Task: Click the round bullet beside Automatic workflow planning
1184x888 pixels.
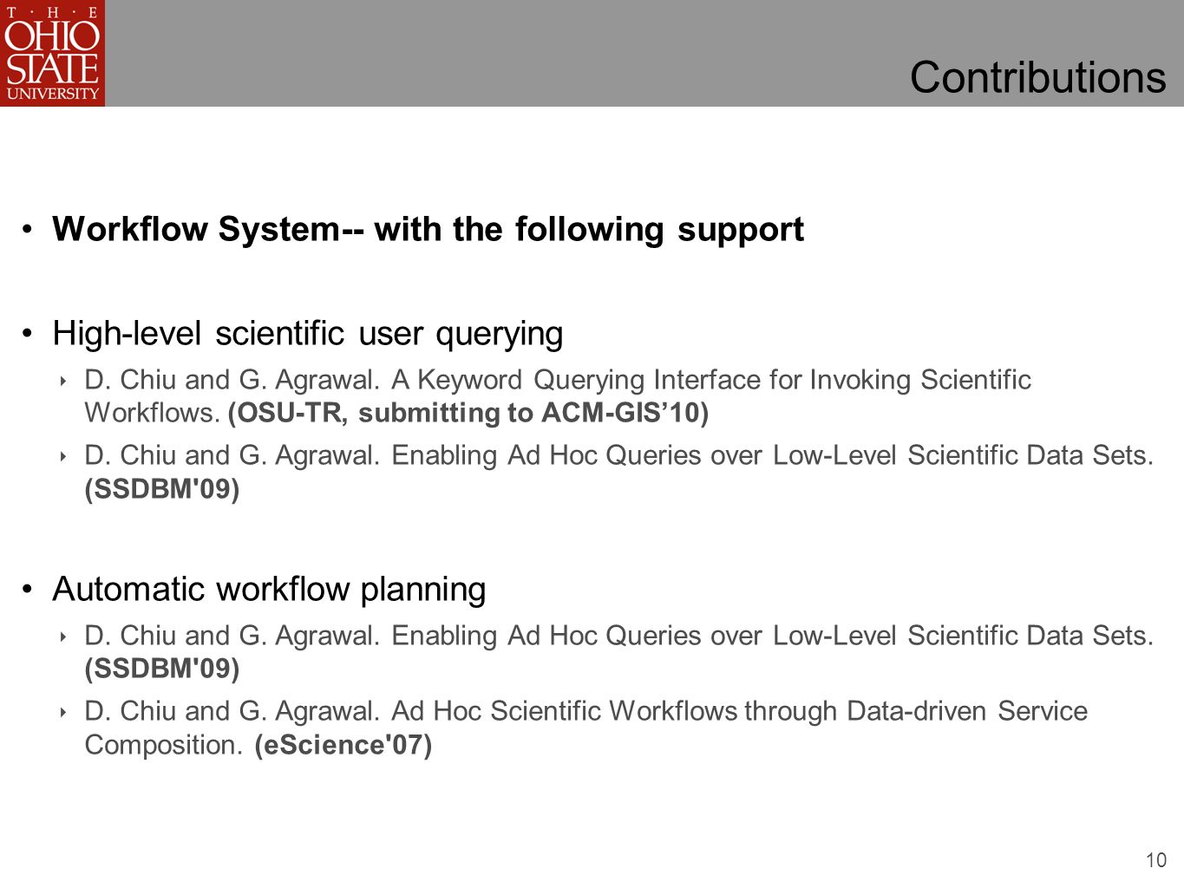Action: click(29, 590)
